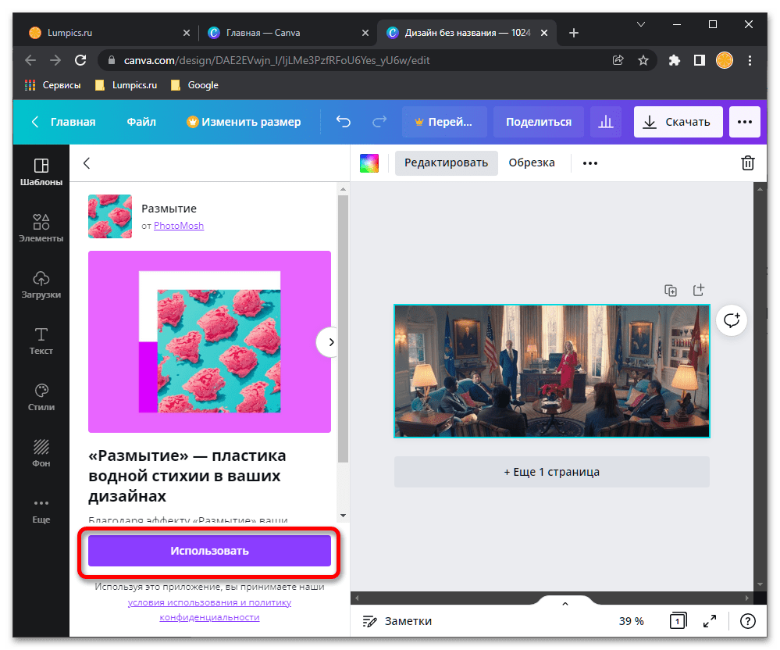Screen dimensions: 780x650
Task: Open the help question mark button
Action: (x=748, y=620)
